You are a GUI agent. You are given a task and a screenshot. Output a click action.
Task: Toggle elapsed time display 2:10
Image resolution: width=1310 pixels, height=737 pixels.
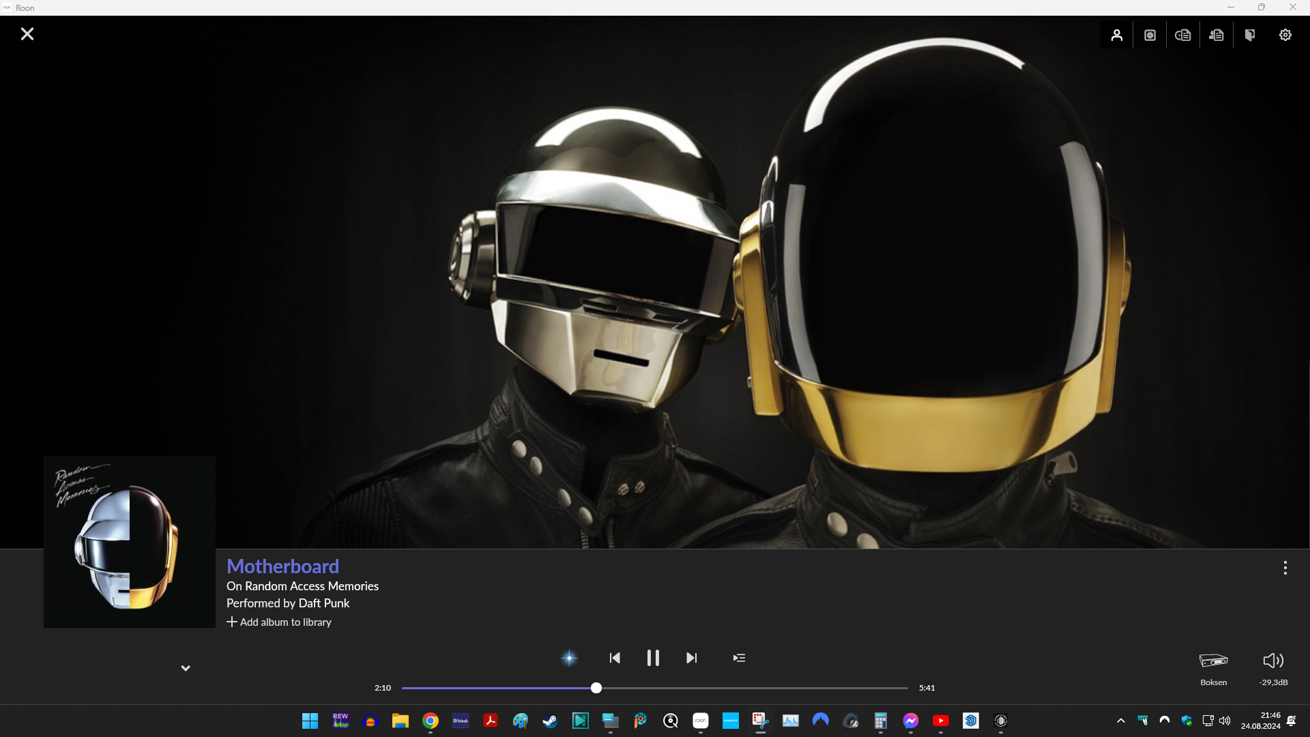(383, 688)
